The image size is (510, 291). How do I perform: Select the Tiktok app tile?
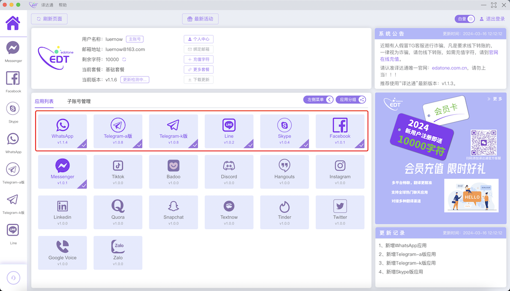(x=118, y=172)
